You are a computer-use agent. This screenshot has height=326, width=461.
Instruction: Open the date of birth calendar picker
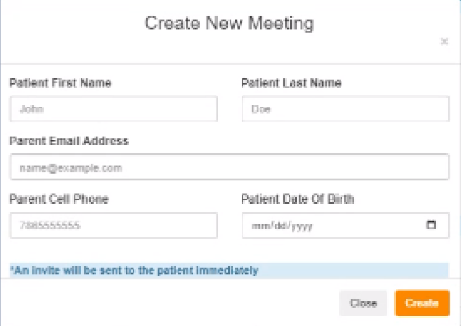tap(432, 225)
